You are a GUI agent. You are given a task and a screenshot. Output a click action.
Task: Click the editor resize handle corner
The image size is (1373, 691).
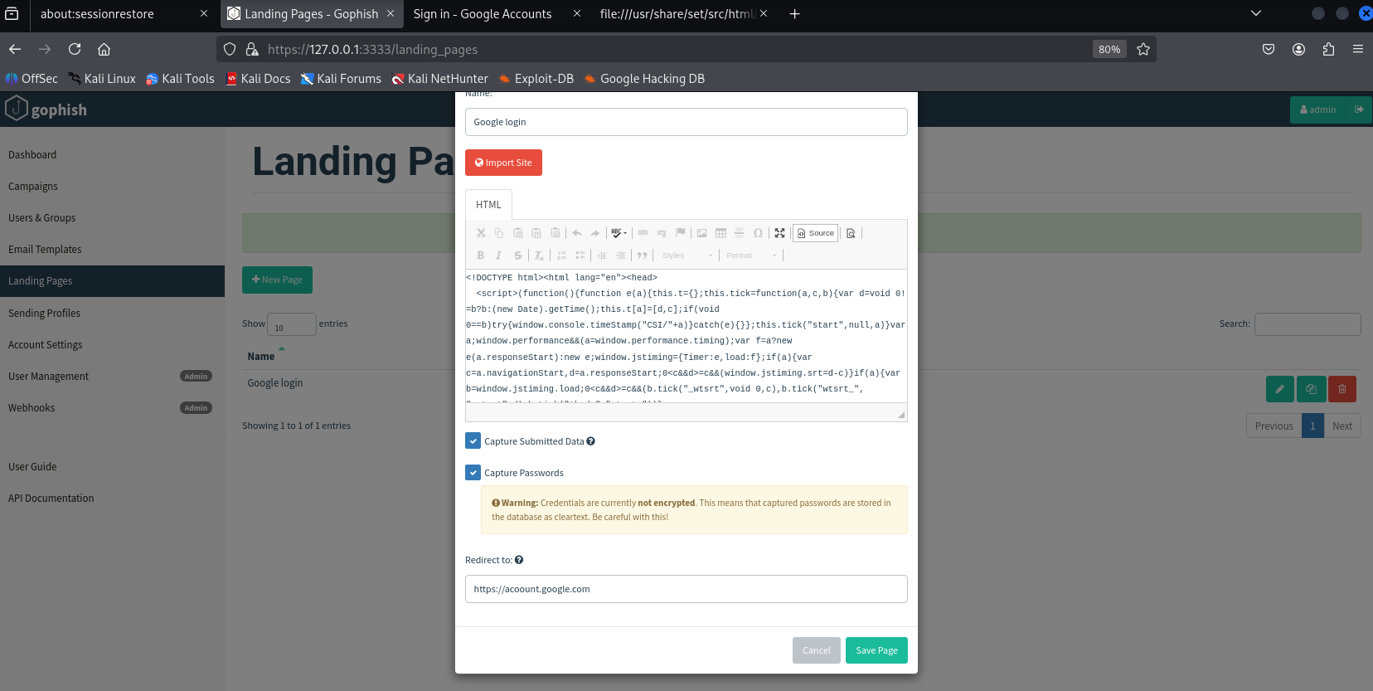click(x=900, y=414)
